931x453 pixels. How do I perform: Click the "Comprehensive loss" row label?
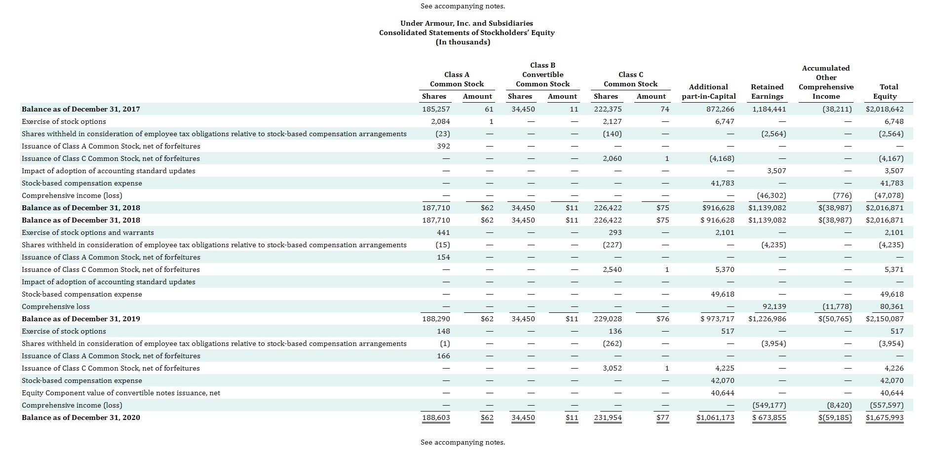pyautogui.click(x=56, y=306)
